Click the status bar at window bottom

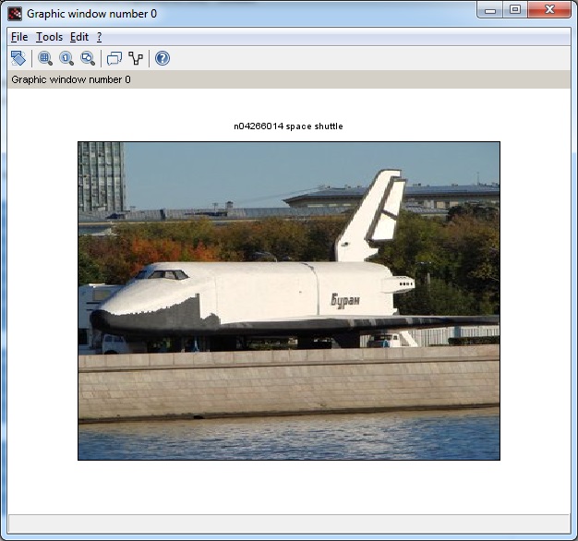(x=288, y=523)
